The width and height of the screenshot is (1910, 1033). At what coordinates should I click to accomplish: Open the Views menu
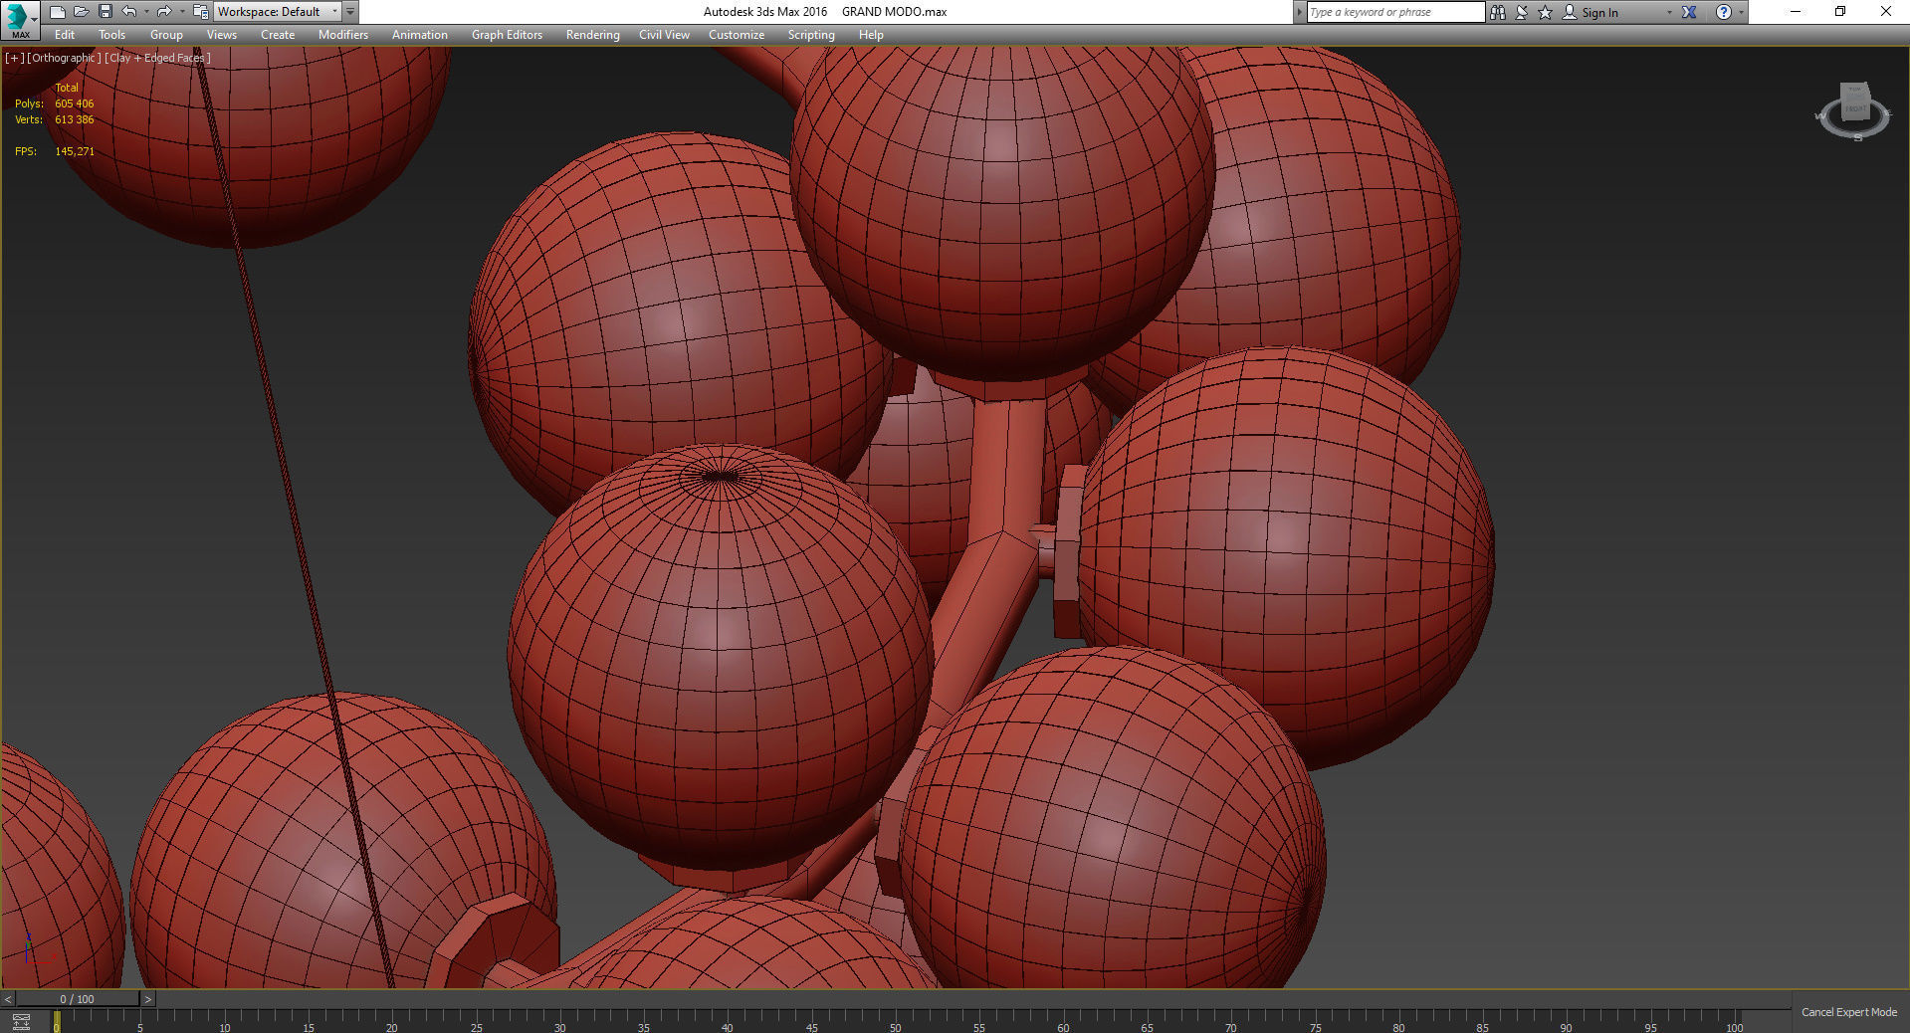(222, 35)
